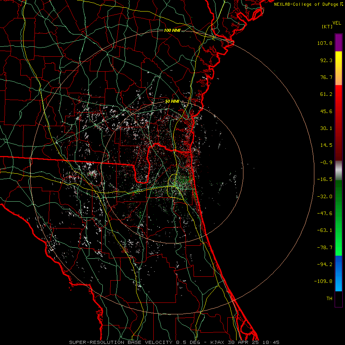The image size is (345, 345).
Task: Click the 30.1 velocity scale value
Action: coord(326,128)
